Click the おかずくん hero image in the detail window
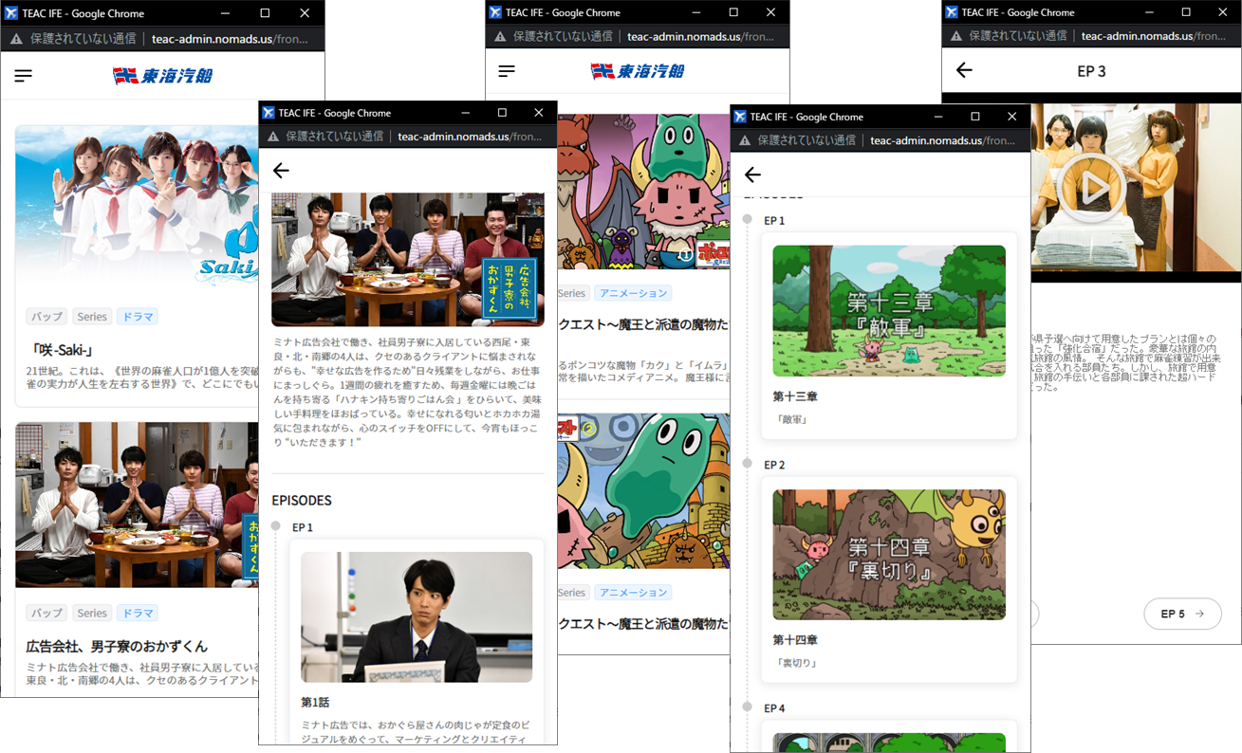Image resolution: width=1242 pixels, height=753 pixels. point(408,260)
